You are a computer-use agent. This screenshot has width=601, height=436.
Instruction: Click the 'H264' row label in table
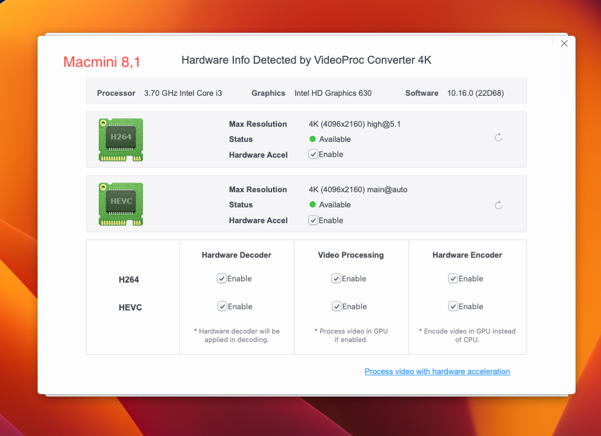pos(129,280)
